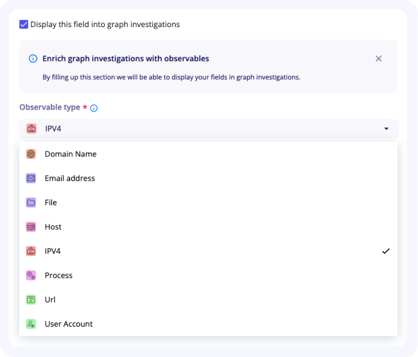
Task: Click the Process gears icon
Action: [x=30, y=275]
